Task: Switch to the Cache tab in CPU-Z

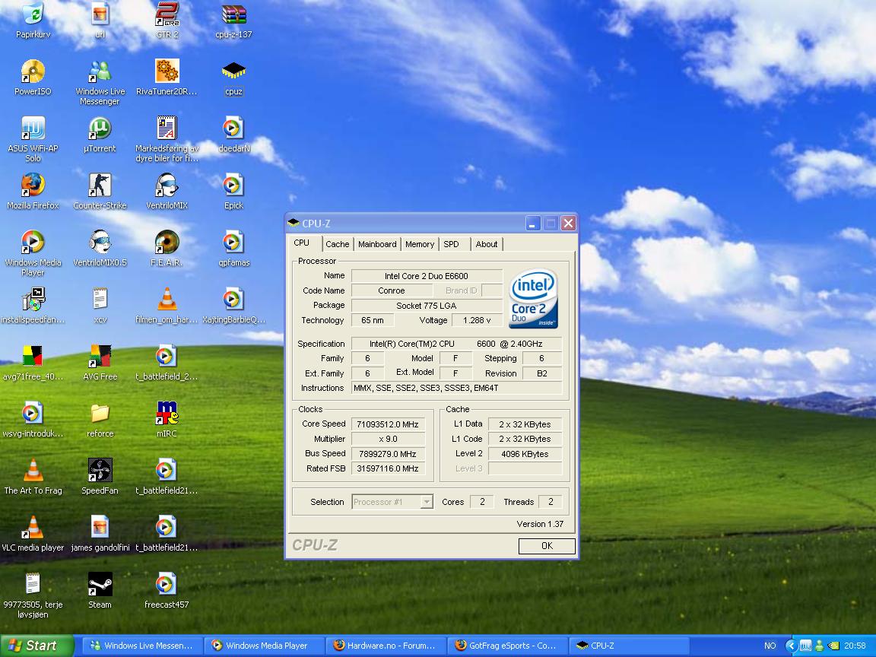Action: click(338, 244)
